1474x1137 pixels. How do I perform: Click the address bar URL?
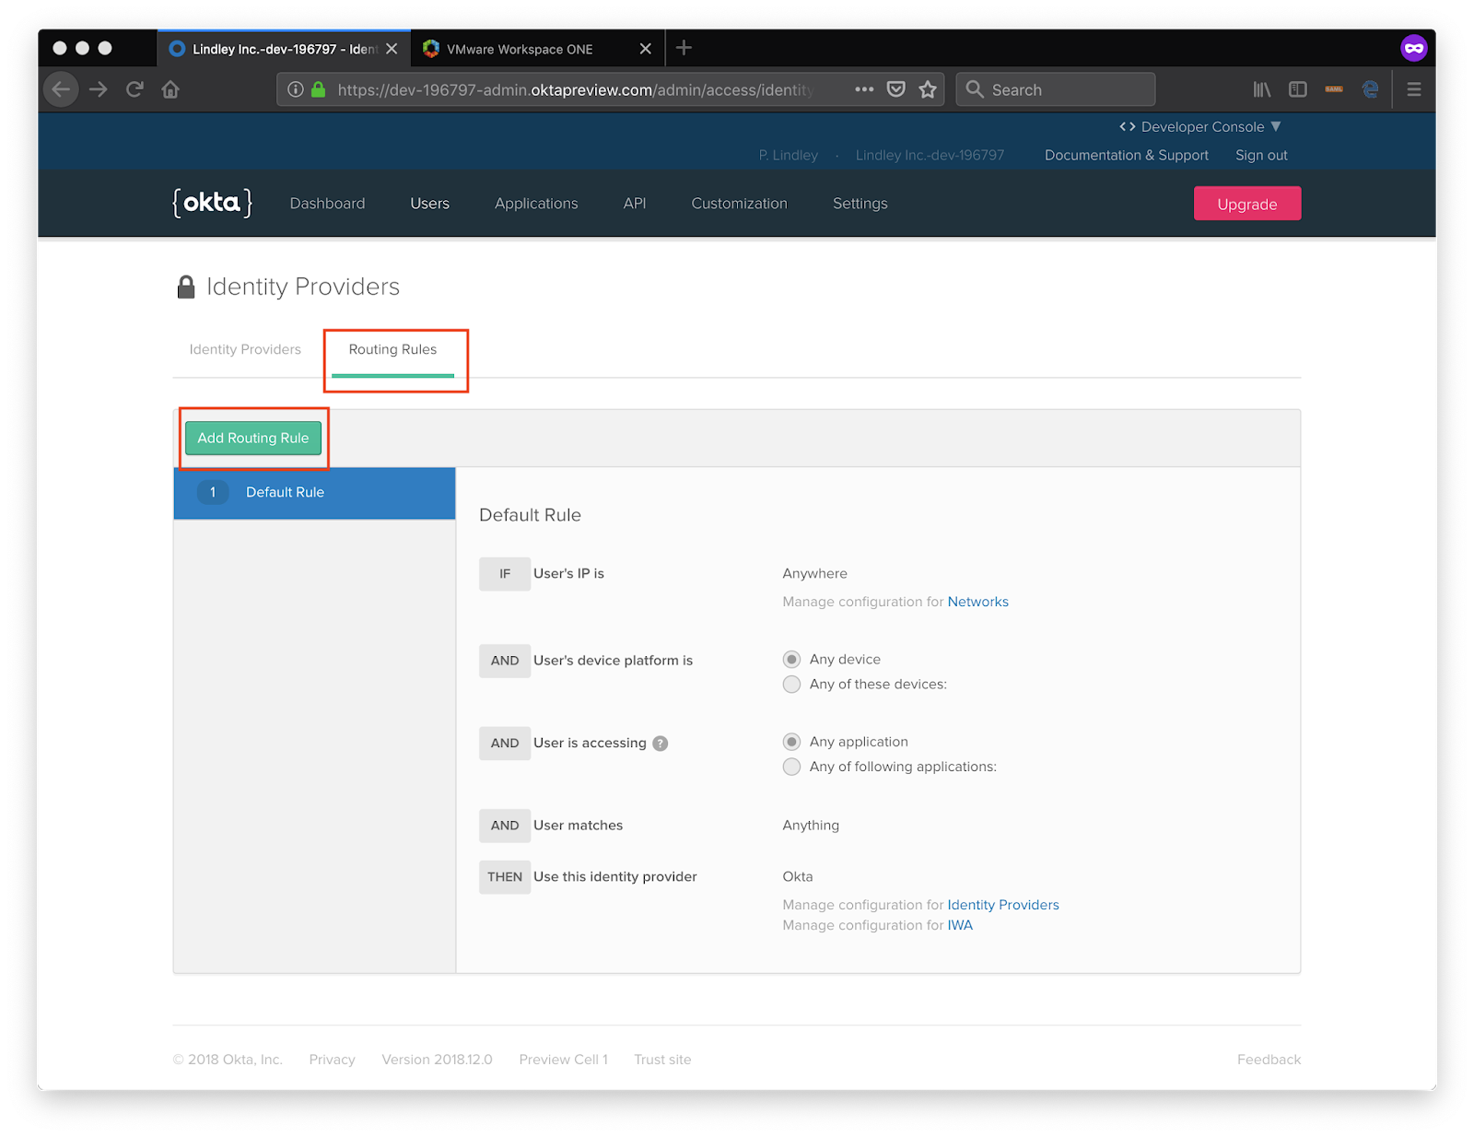575,89
